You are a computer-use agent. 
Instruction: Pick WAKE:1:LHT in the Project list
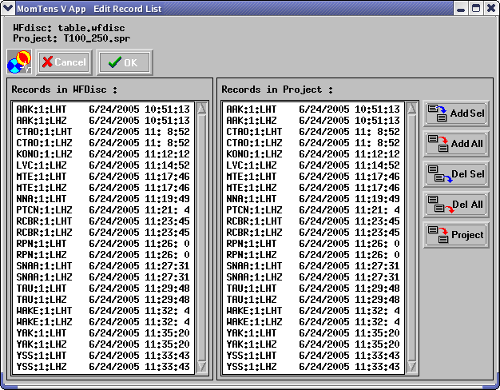[313, 311]
